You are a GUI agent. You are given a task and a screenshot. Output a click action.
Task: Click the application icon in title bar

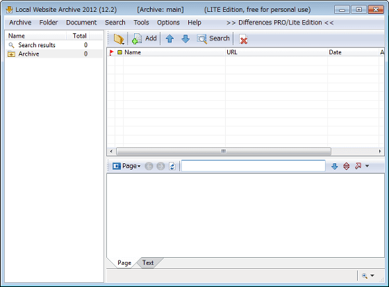click(10, 10)
